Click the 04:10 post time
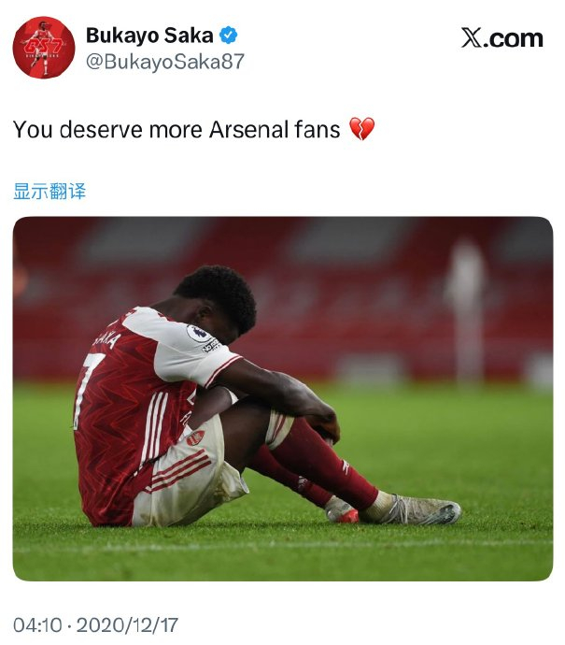 click(x=35, y=623)
